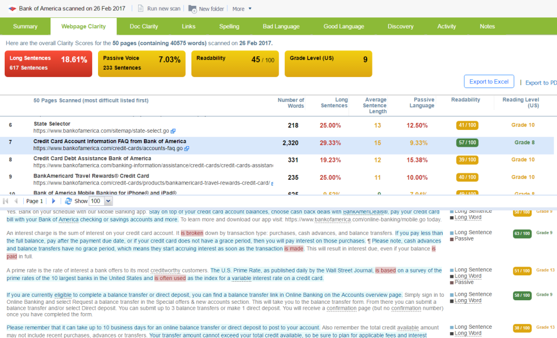
Task: Open the Spelling tab
Action: [x=229, y=27]
